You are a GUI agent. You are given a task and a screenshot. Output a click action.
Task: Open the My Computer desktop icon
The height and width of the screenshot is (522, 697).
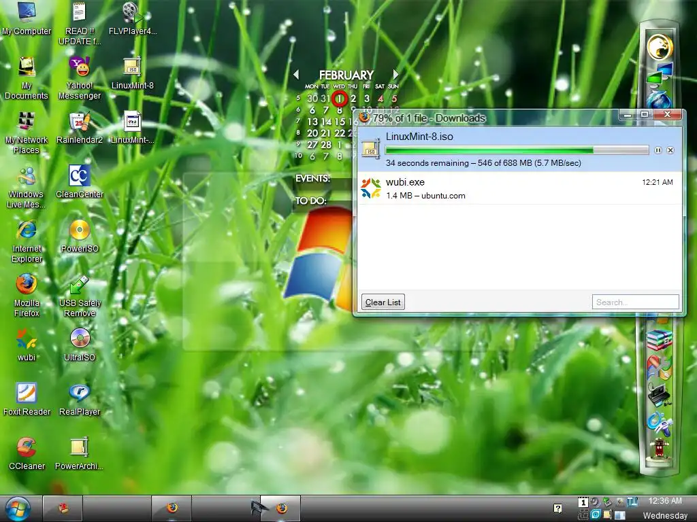27,19
